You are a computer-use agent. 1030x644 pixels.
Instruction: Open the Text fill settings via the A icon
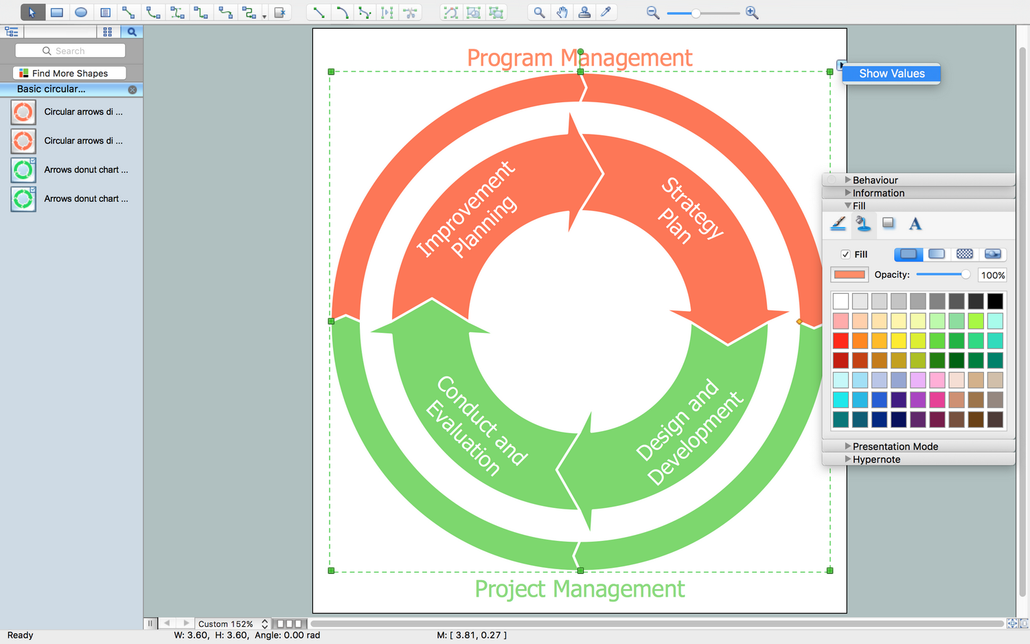pos(915,224)
